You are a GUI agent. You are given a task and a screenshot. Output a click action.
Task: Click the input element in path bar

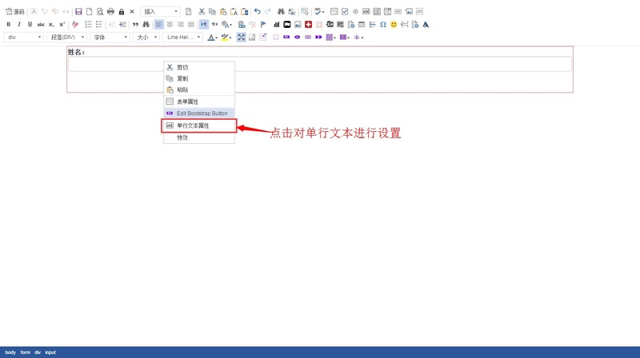[50, 352]
